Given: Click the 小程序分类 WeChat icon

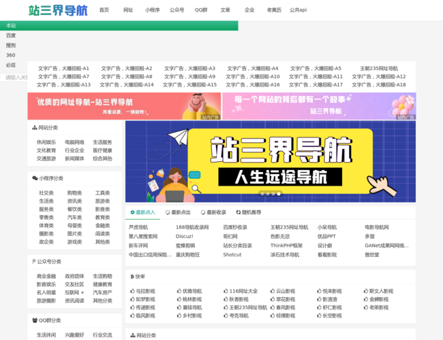Looking at the screenshot, I should click(x=35, y=178).
